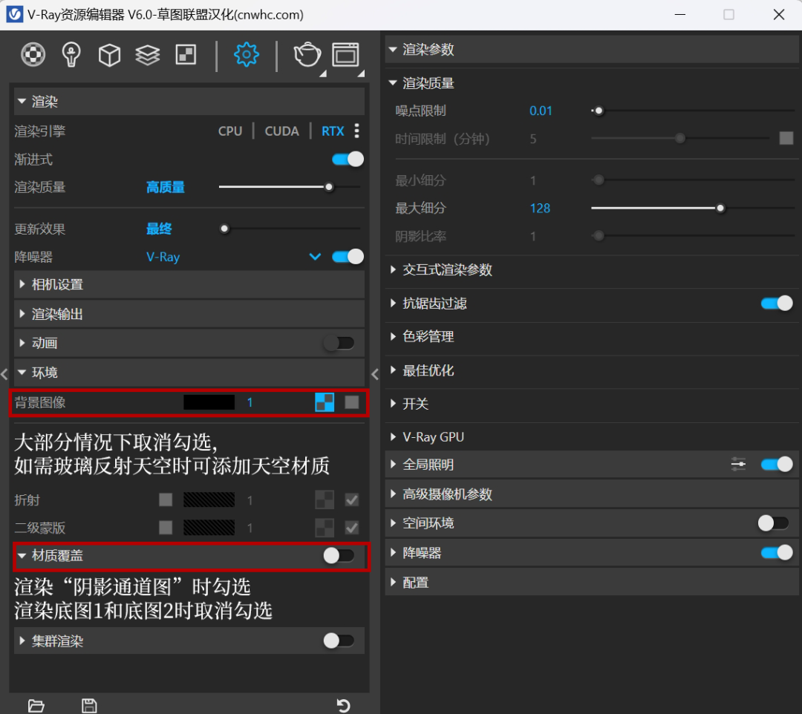The width and height of the screenshot is (802, 714).
Task: Open the Textures checkered square icon
Action: (185, 55)
